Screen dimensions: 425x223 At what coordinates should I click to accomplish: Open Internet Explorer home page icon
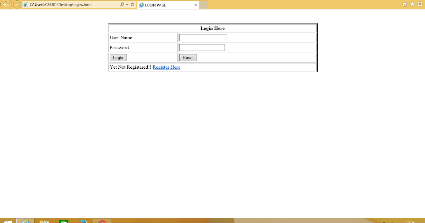404,5
